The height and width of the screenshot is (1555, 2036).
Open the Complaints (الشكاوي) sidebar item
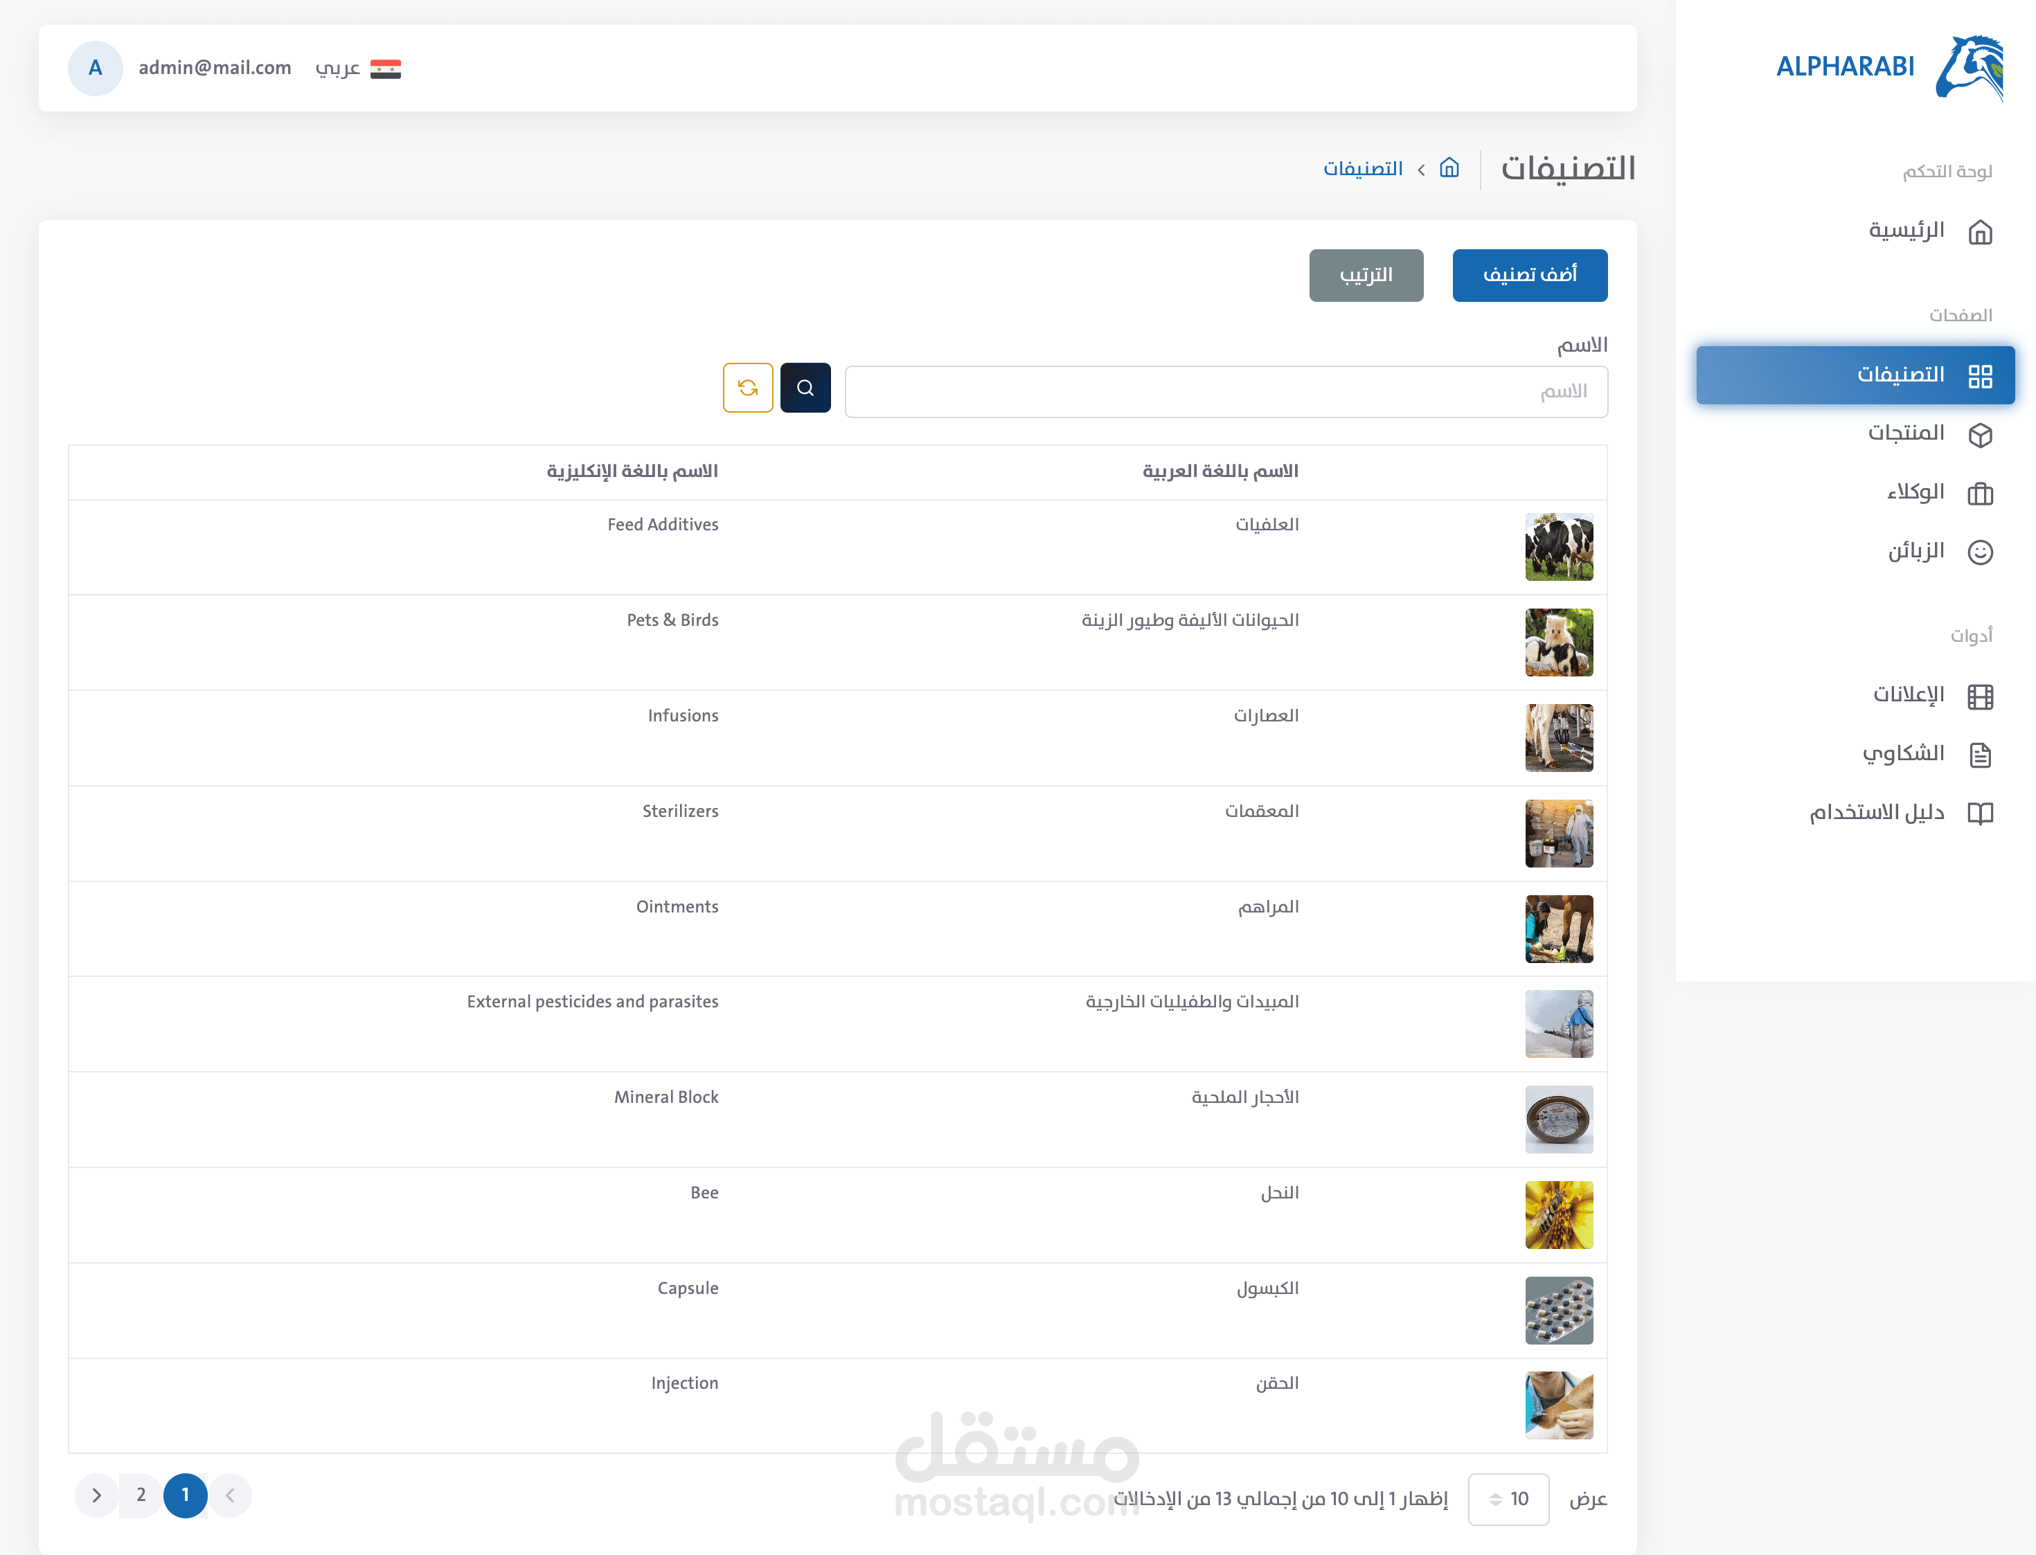click(1902, 755)
